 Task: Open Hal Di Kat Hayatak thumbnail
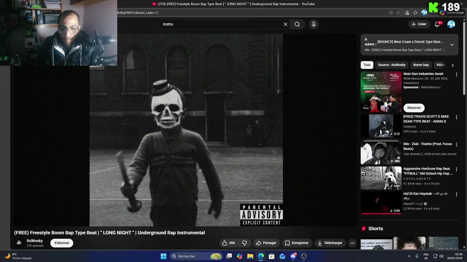click(x=381, y=203)
